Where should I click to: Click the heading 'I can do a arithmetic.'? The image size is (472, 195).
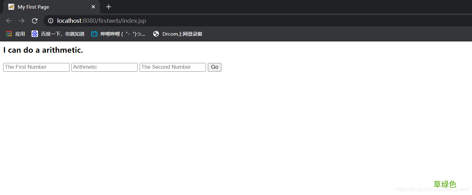tap(43, 50)
